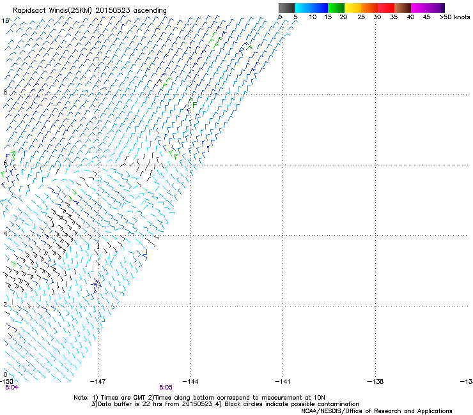Viewport: 473px width, 415px height.
Task: Click longitude label '-144'
Action: tap(190, 382)
